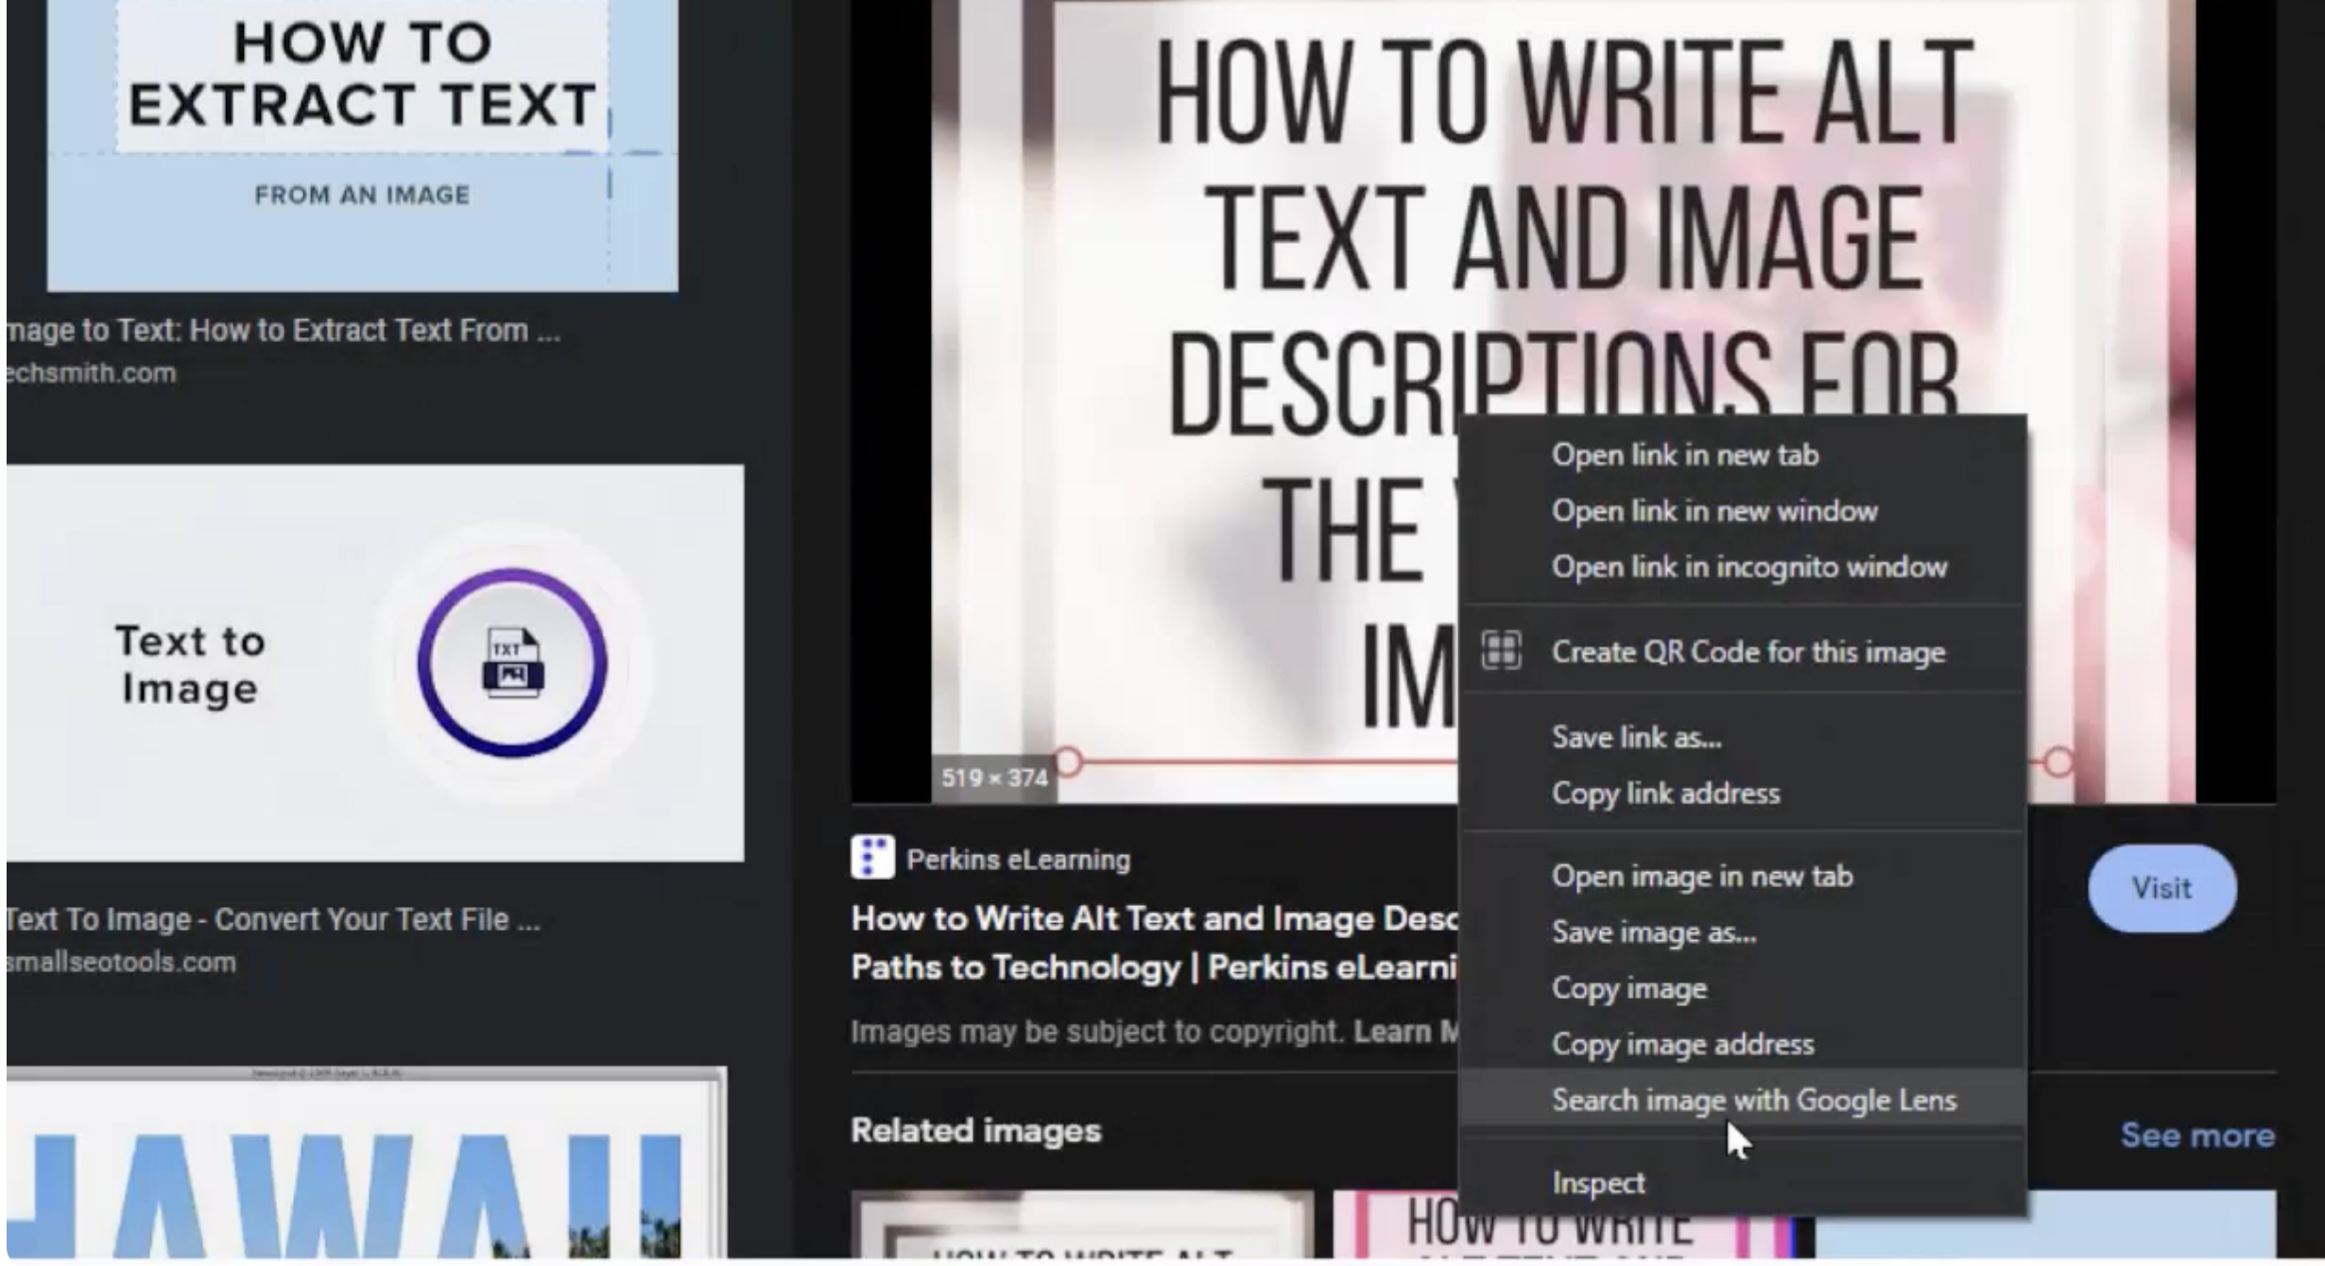Choose 'Open link in new window'
Screen dimensions: 2325x1266
point(1714,511)
